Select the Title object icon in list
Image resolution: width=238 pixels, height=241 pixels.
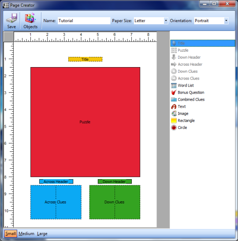(174, 43)
